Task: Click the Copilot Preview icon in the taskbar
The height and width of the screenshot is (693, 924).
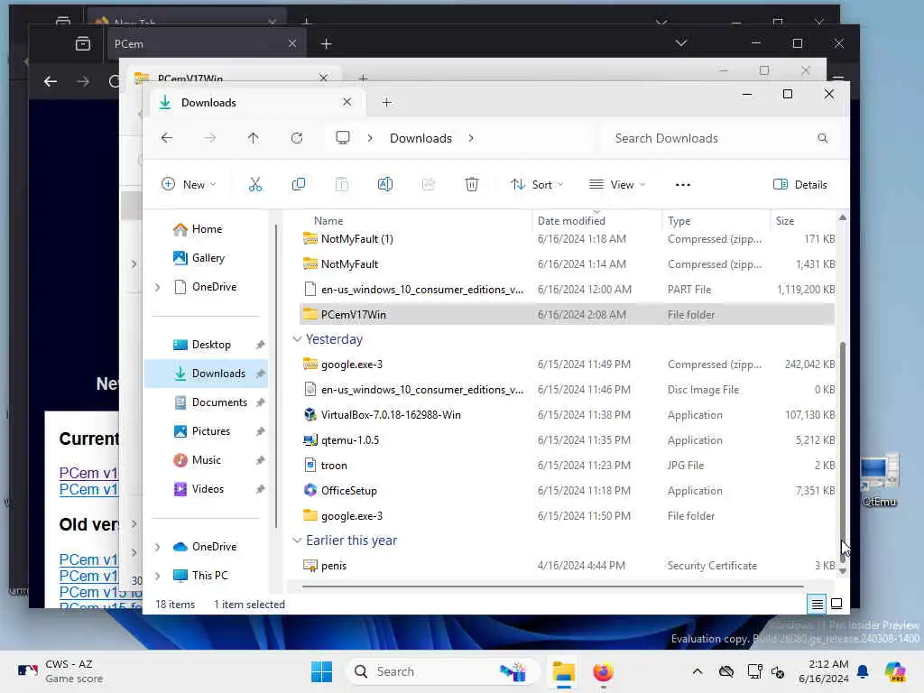Action: [x=895, y=671]
